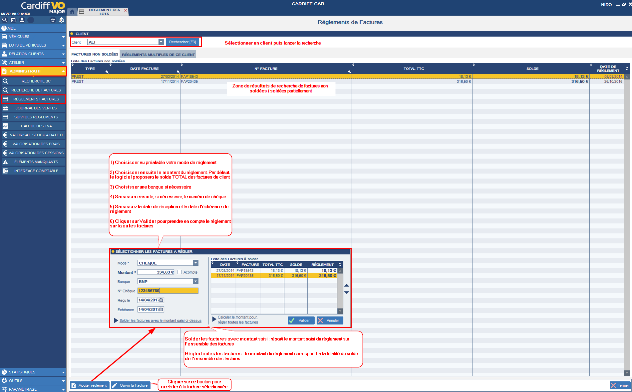
Task: Select invoice row FAP20435
Action: pyautogui.click(x=347, y=81)
